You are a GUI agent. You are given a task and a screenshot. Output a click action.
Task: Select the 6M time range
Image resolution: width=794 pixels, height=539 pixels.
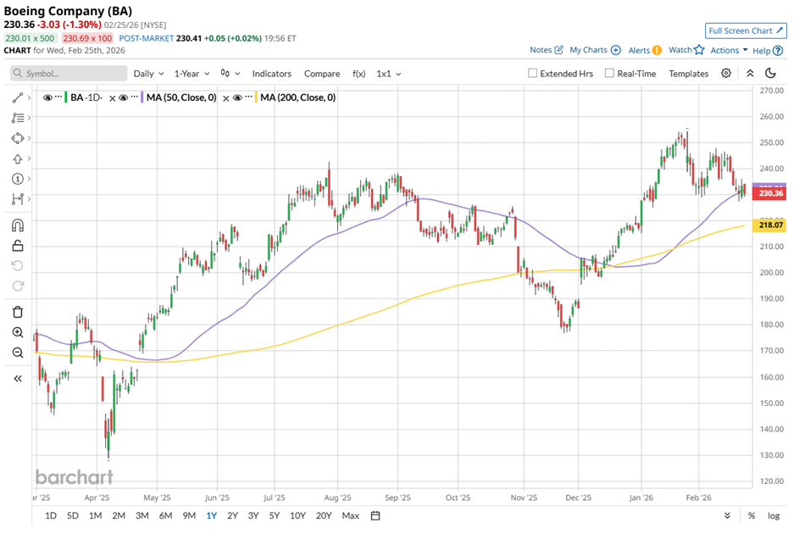[x=165, y=515]
